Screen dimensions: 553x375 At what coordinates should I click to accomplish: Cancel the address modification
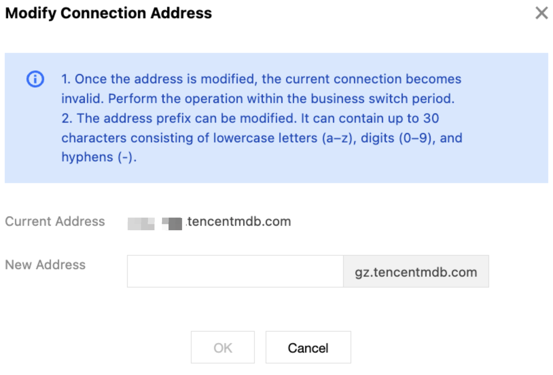pos(308,348)
